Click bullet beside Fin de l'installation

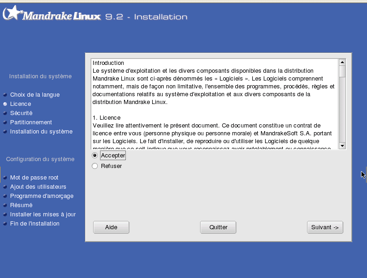(5, 224)
